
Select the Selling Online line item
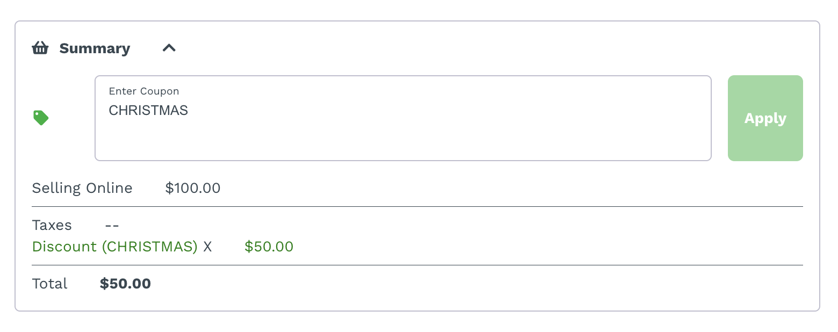pos(82,188)
